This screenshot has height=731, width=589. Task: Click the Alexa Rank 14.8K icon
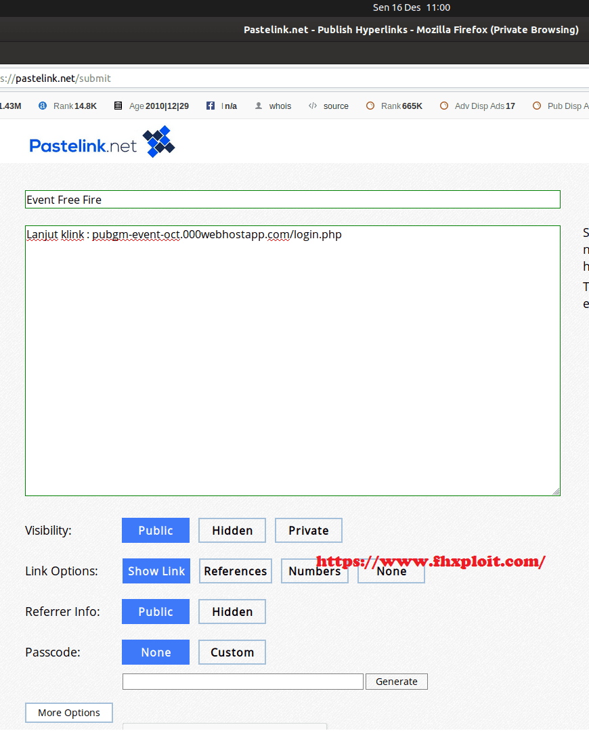point(43,106)
